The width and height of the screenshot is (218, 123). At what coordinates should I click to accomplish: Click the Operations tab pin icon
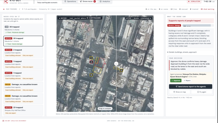pos(65,1)
